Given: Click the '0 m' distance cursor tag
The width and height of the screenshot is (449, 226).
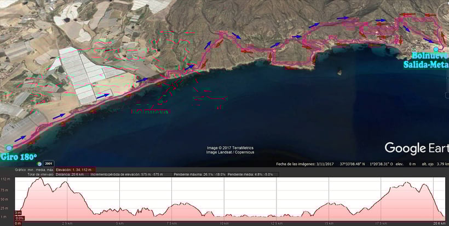Looking at the screenshot, I should 18,223.
